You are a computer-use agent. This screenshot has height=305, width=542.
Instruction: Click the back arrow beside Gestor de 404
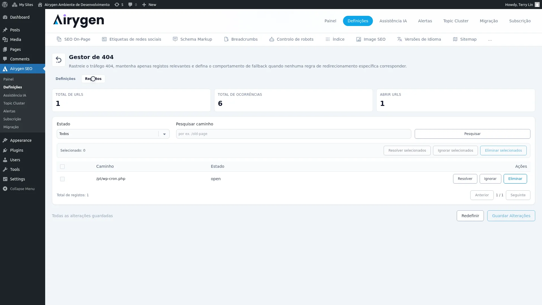pos(59,60)
